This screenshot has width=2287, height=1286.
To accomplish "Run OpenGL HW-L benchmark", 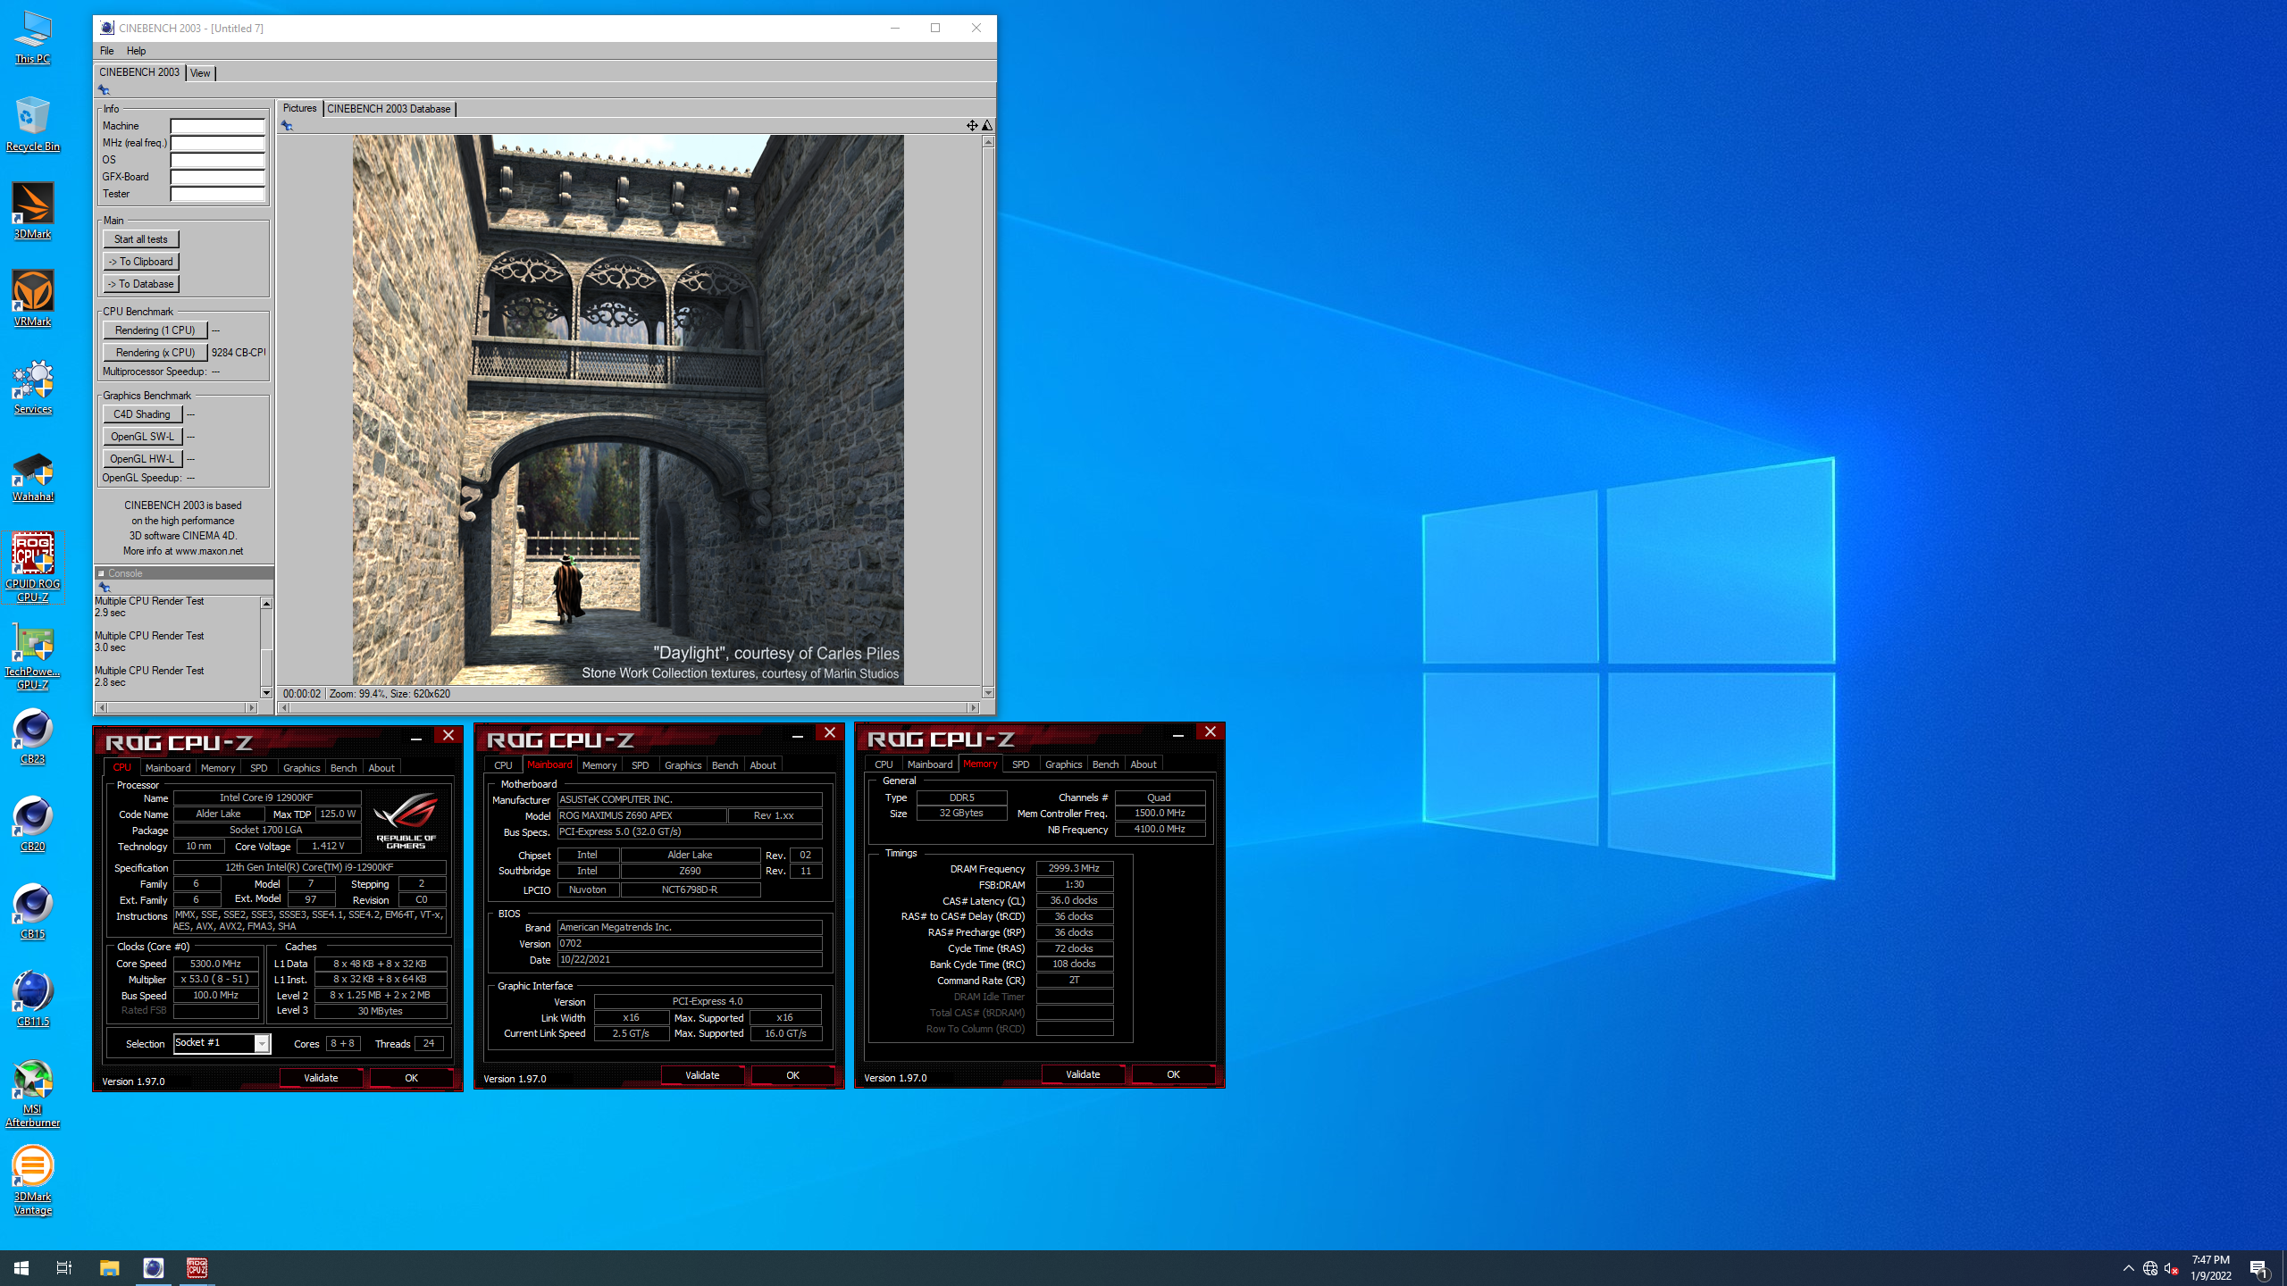I will 142,459.
